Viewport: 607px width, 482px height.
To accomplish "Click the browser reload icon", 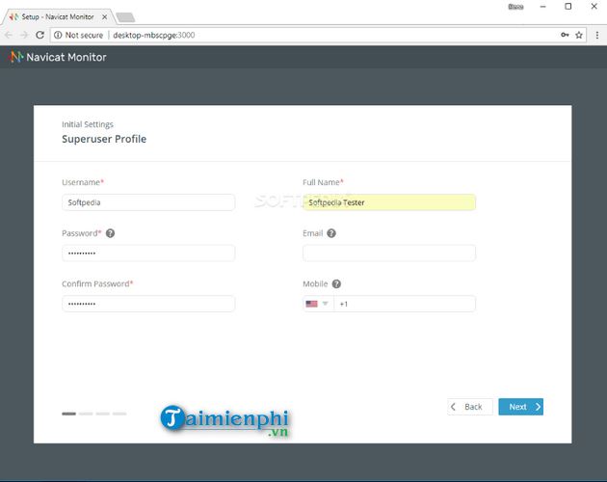I will coord(41,35).
